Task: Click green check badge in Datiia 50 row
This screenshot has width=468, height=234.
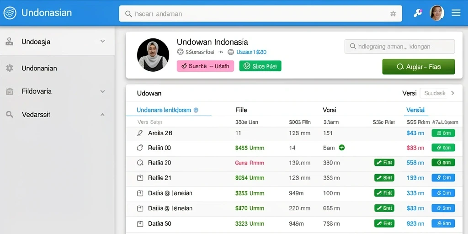Action: pos(384,223)
